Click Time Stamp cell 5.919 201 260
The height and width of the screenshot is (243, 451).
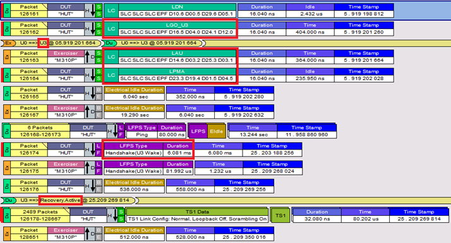[364, 32]
